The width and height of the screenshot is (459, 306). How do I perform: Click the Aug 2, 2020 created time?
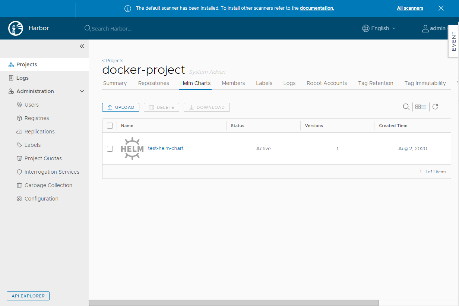[x=412, y=149]
